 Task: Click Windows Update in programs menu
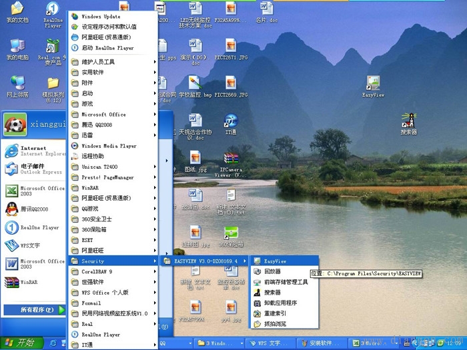(101, 16)
